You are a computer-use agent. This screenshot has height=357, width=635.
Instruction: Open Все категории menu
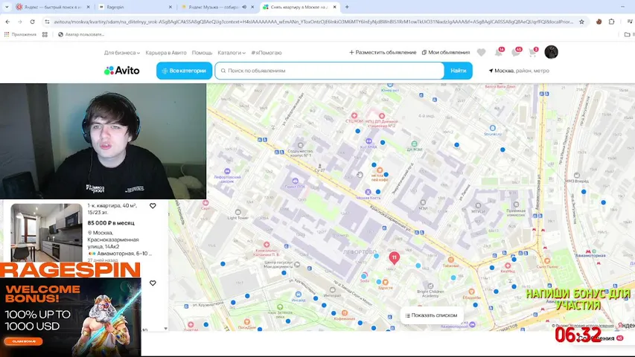(x=185, y=71)
